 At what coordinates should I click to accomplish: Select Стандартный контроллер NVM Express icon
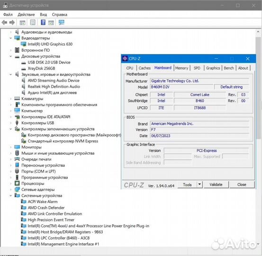coord(24,141)
